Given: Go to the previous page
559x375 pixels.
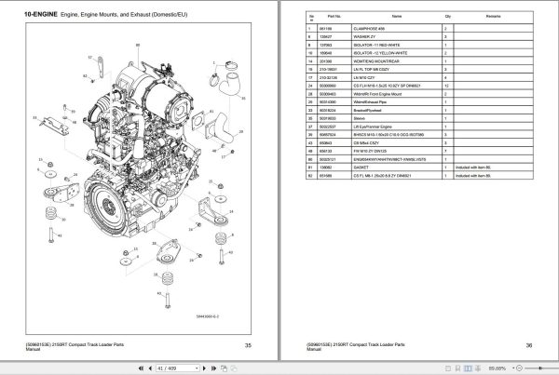Looking at the screenshot, I should [150, 368].
